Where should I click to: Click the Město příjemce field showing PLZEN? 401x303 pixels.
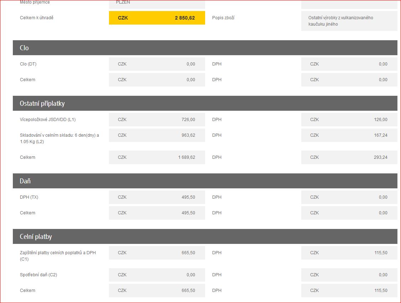click(157, 4)
